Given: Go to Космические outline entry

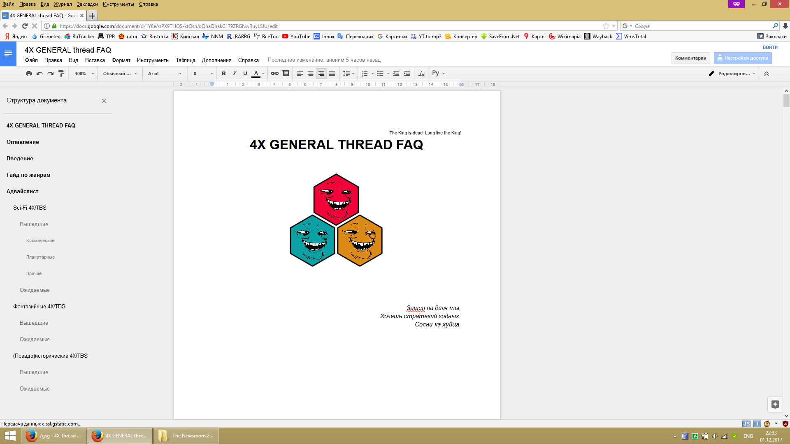Looking at the screenshot, I should [x=40, y=240].
